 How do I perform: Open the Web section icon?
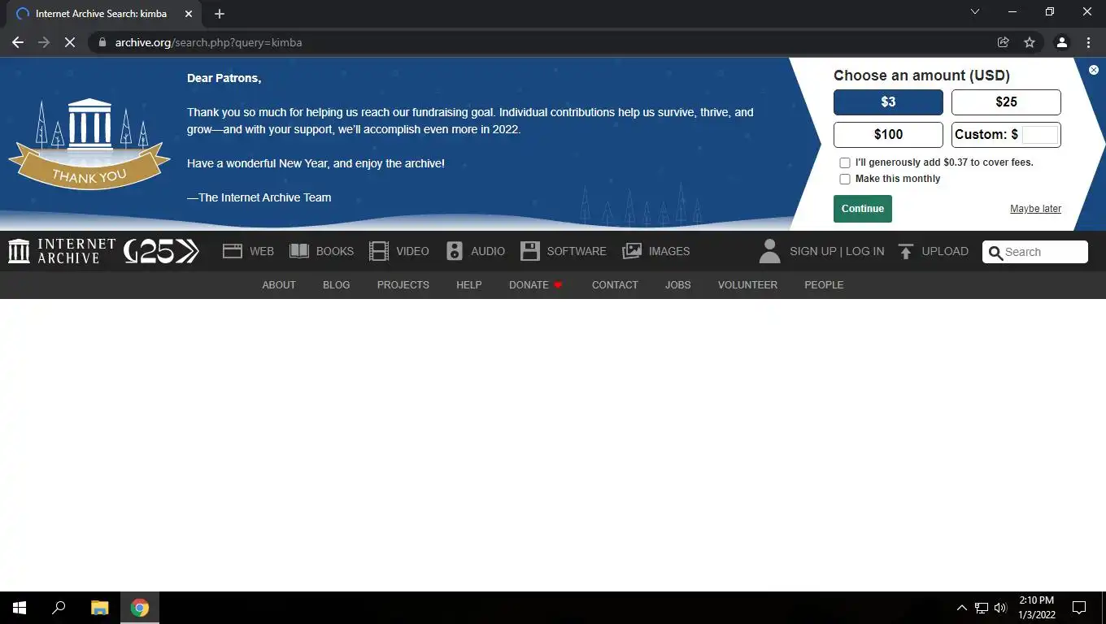click(233, 251)
